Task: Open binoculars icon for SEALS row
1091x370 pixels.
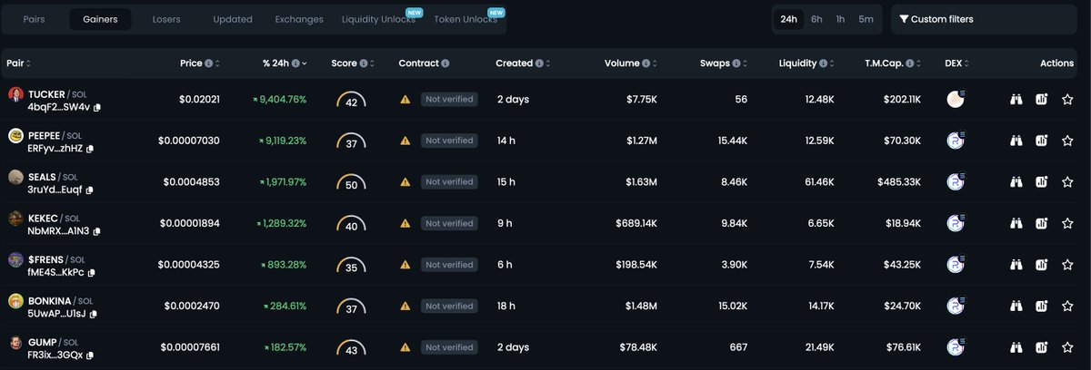Action: click(1016, 182)
